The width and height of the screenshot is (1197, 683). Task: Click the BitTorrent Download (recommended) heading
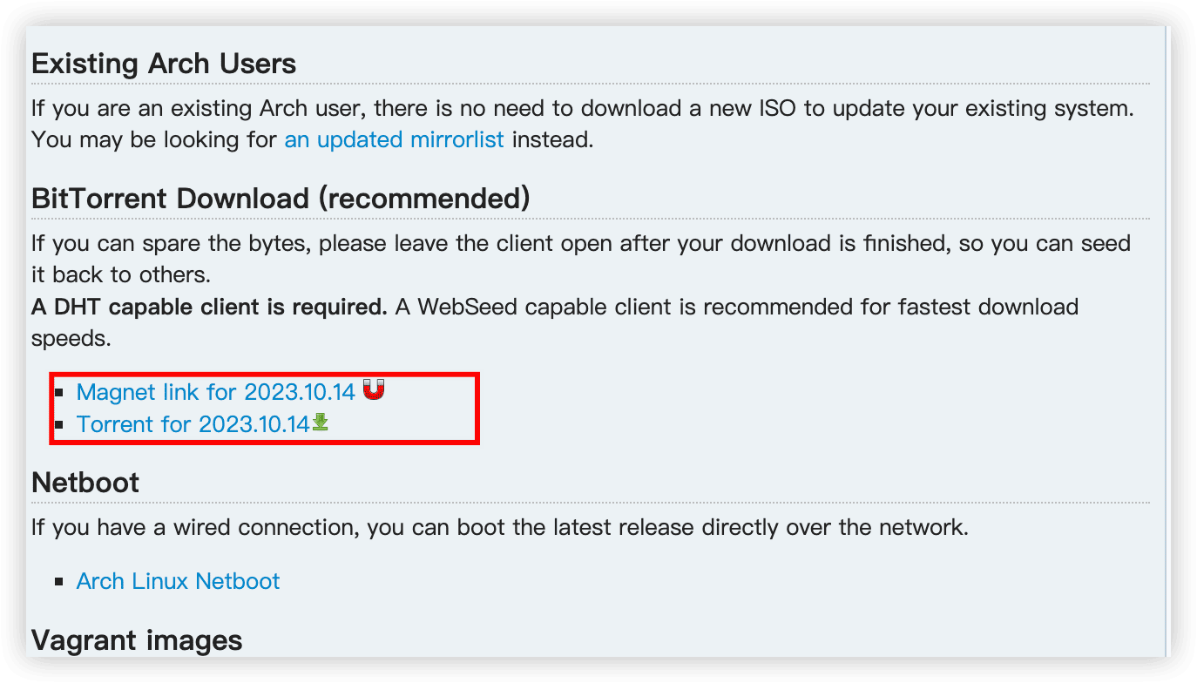pos(281,198)
